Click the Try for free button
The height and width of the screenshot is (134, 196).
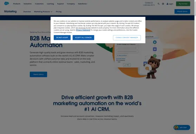pos(183,4)
